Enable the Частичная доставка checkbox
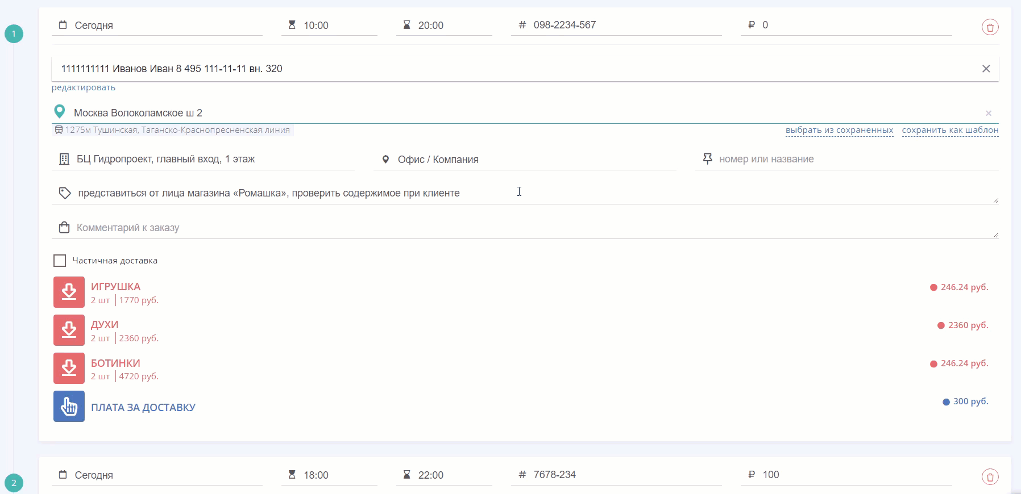Screen dimensions: 1021x494 (60, 261)
